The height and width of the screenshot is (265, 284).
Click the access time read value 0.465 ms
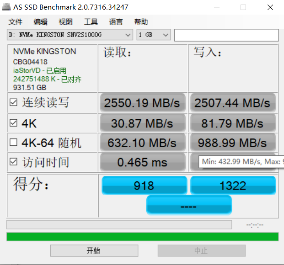click(x=143, y=162)
